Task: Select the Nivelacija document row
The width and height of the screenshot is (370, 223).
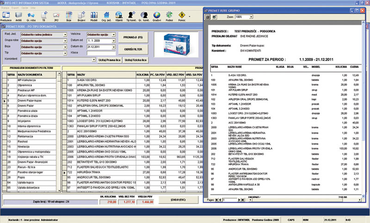Action: point(31,147)
